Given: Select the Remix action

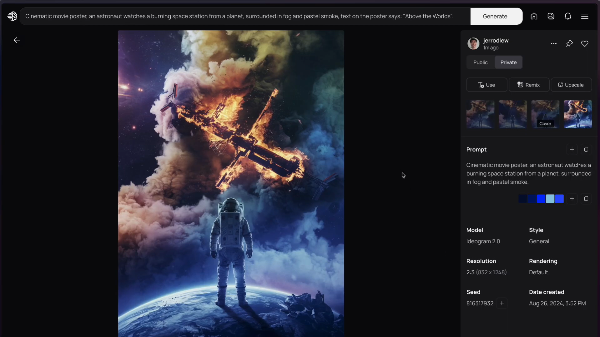Looking at the screenshot, I should click(529, 85).
